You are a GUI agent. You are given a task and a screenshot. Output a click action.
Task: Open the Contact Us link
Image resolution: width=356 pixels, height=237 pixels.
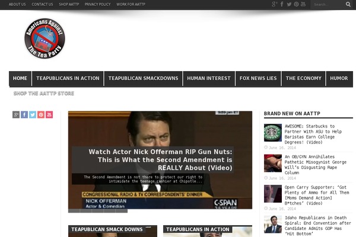42,4
